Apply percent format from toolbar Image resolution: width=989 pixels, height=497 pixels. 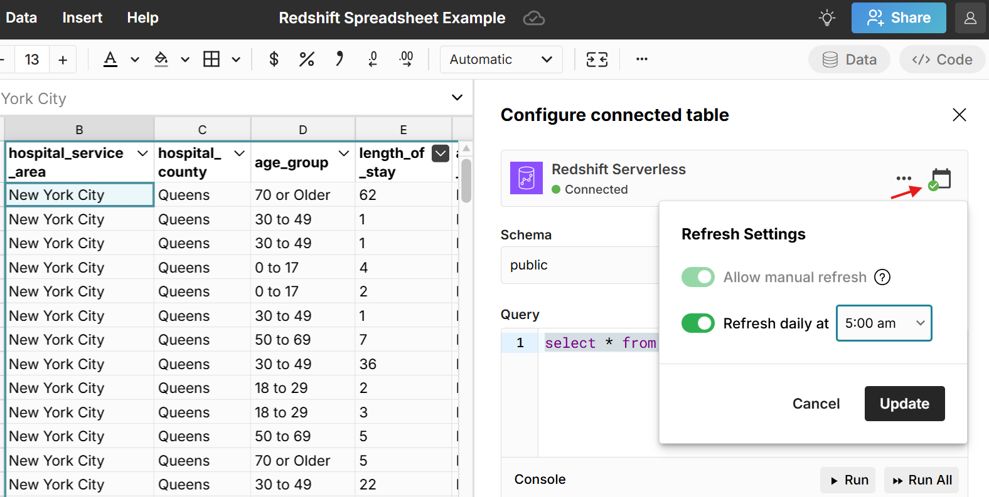(x=306, y=60)
